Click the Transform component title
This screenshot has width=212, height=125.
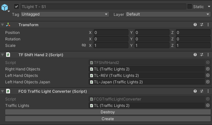point(28,25)
